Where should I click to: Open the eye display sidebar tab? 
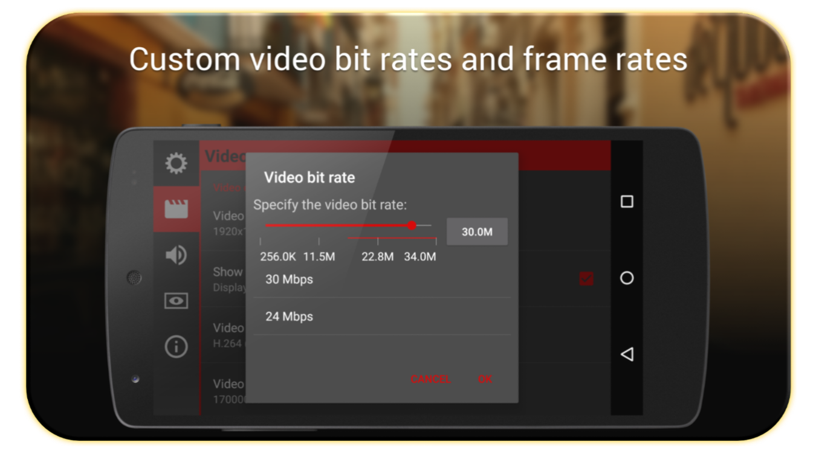[x=176, y=301]
